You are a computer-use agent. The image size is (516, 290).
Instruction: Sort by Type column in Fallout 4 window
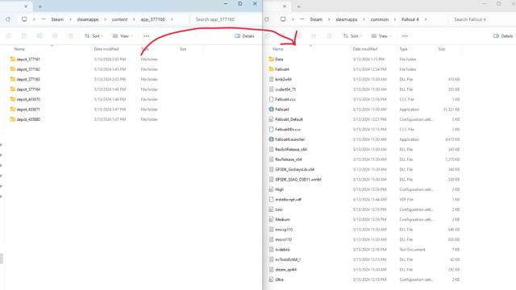(x=403, y=49)
